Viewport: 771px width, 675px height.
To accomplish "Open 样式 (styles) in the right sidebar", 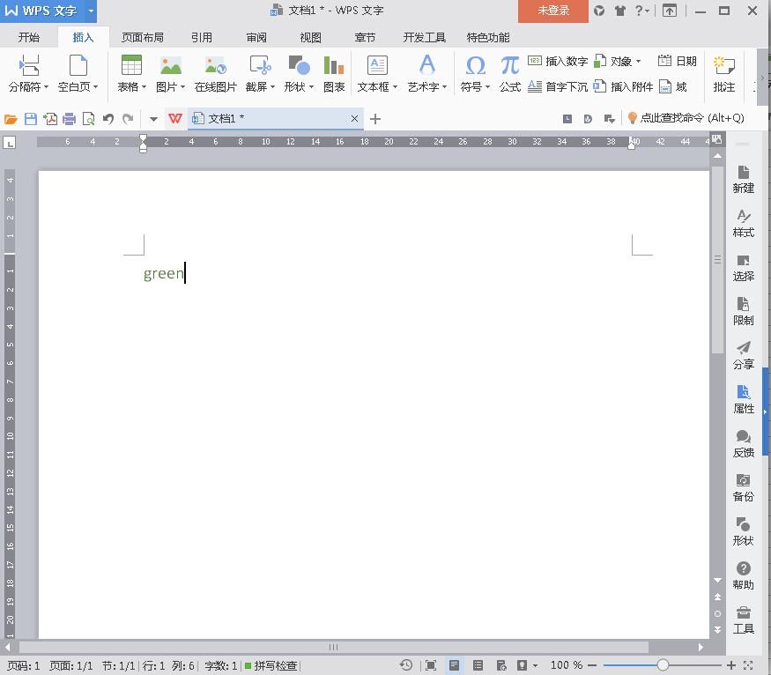I will pyautogui.click(x=743, y=223).
